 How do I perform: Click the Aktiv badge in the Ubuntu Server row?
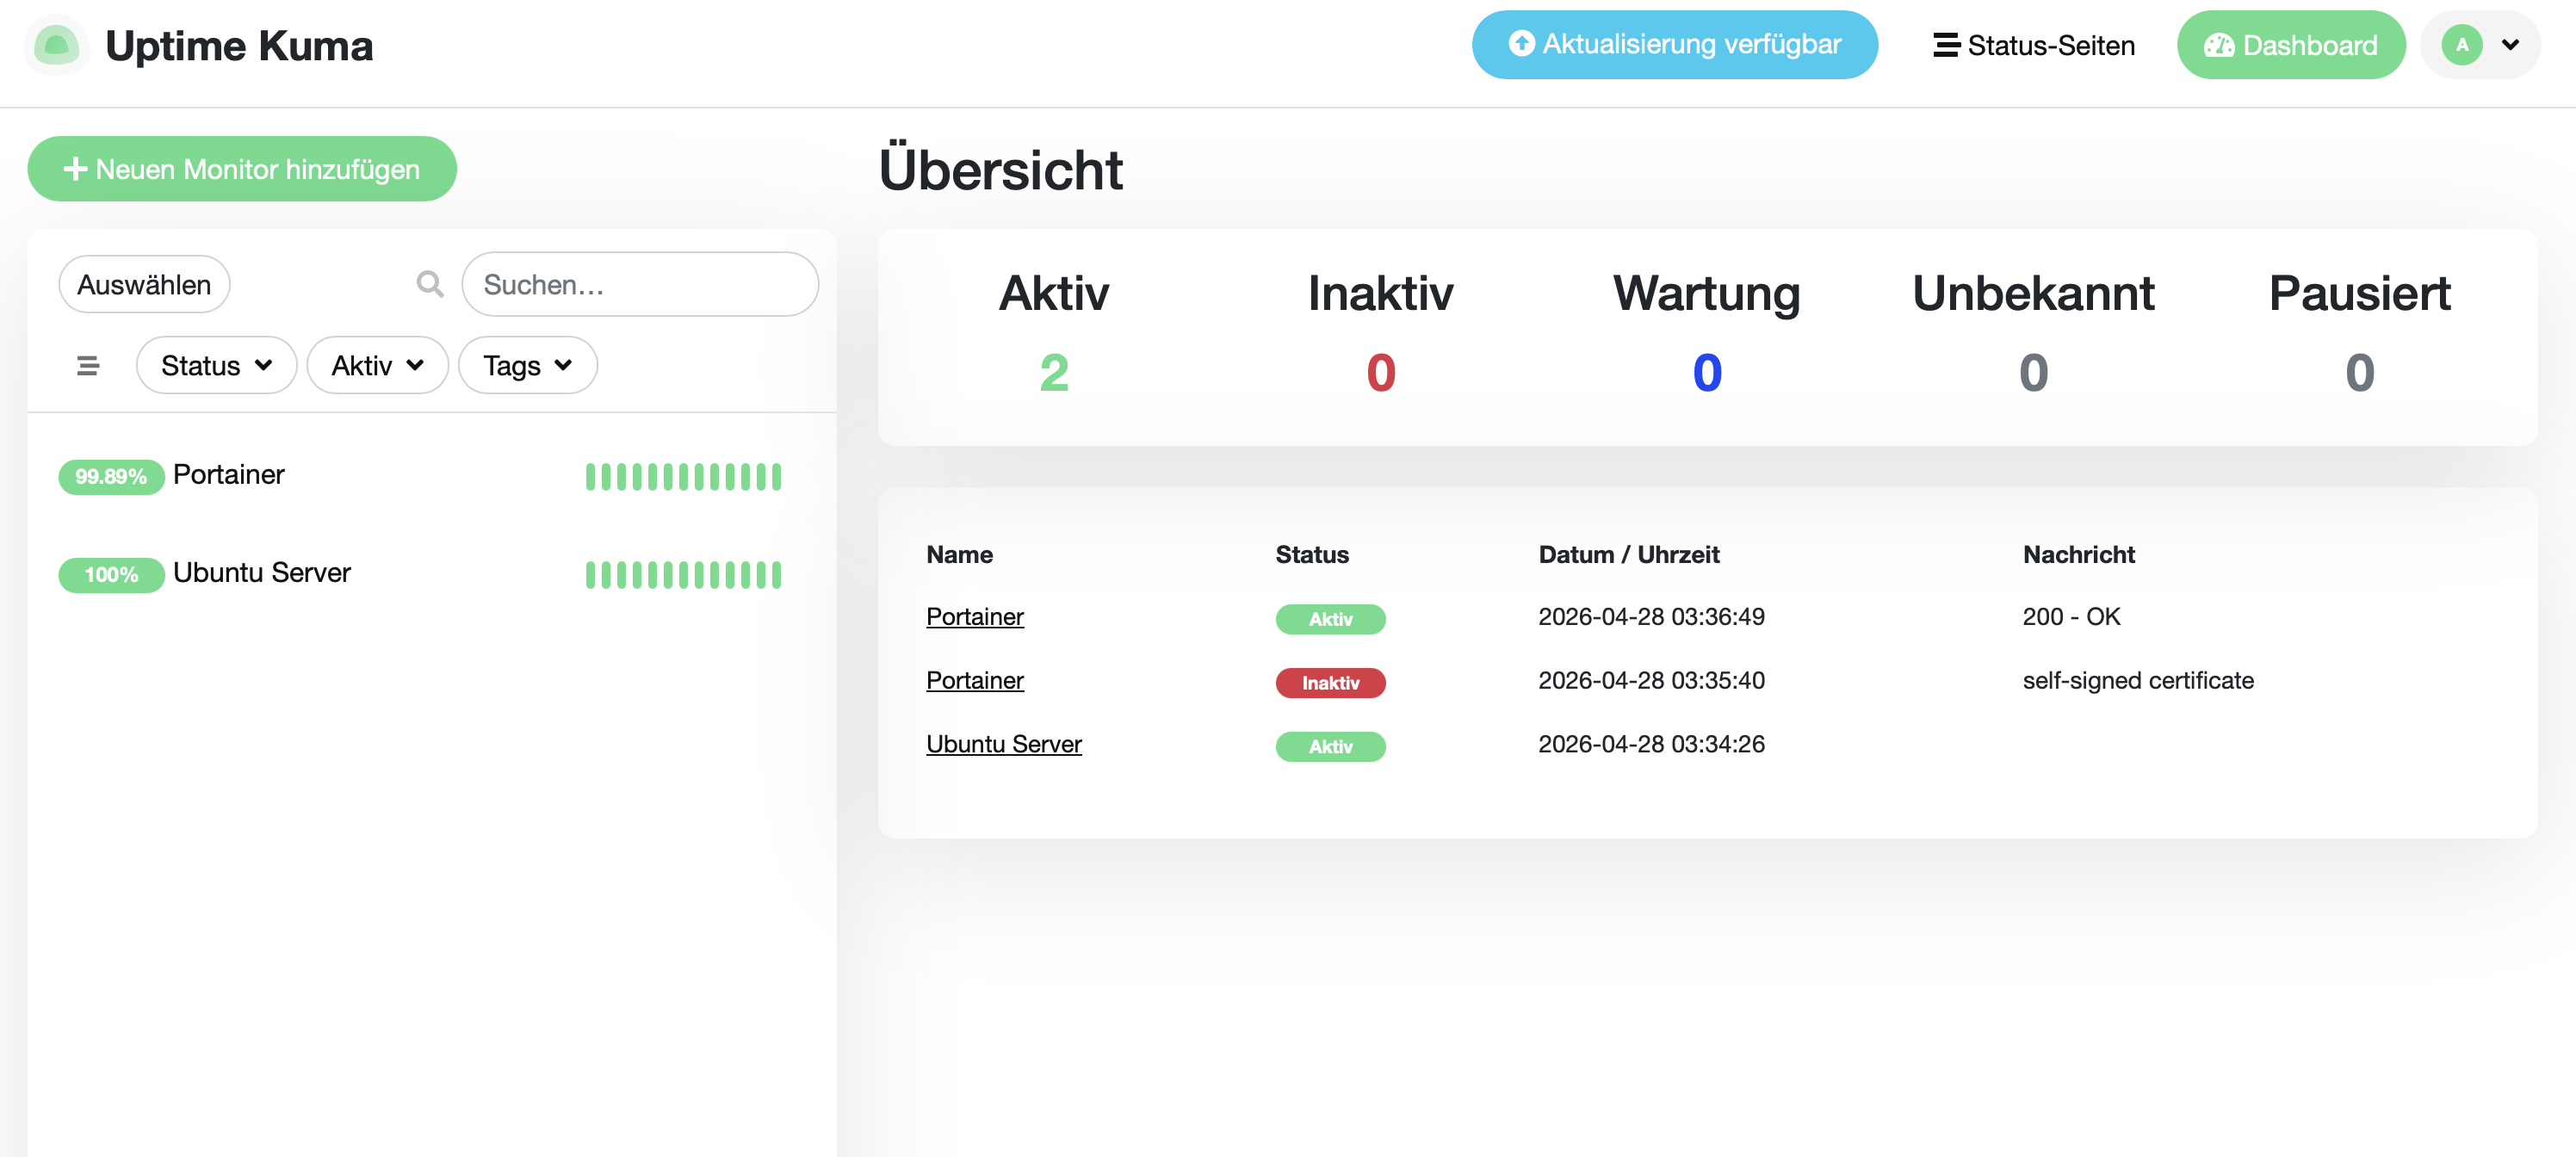coord(1330,746)
